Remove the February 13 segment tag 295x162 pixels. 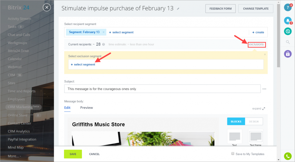[103, 32]
